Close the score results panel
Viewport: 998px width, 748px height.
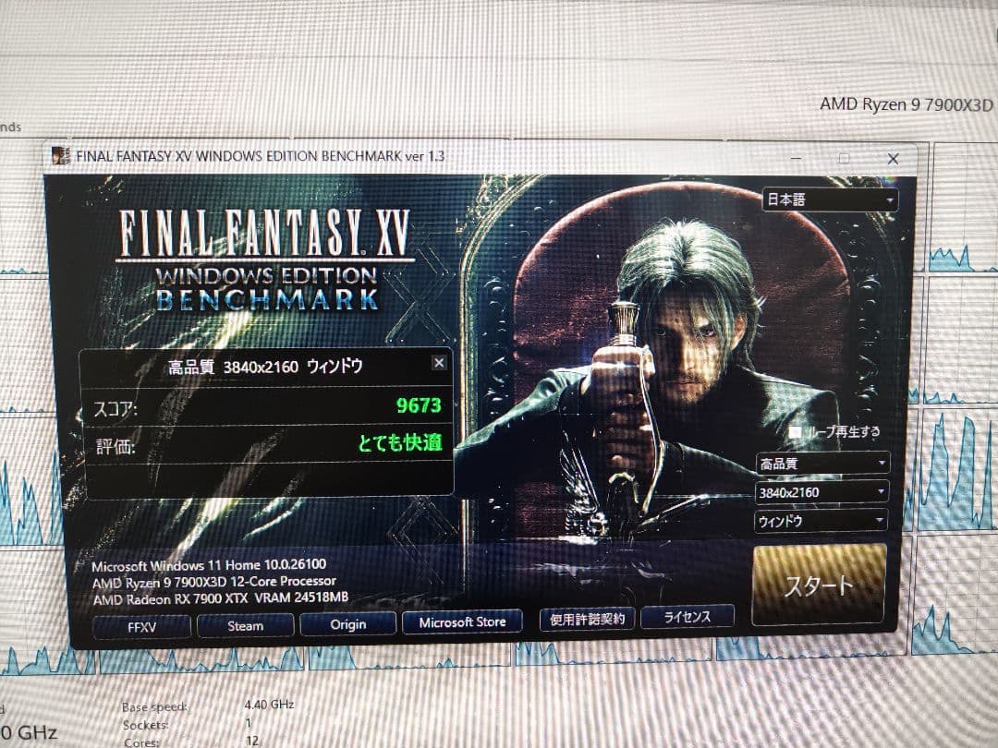click(439, 363)
